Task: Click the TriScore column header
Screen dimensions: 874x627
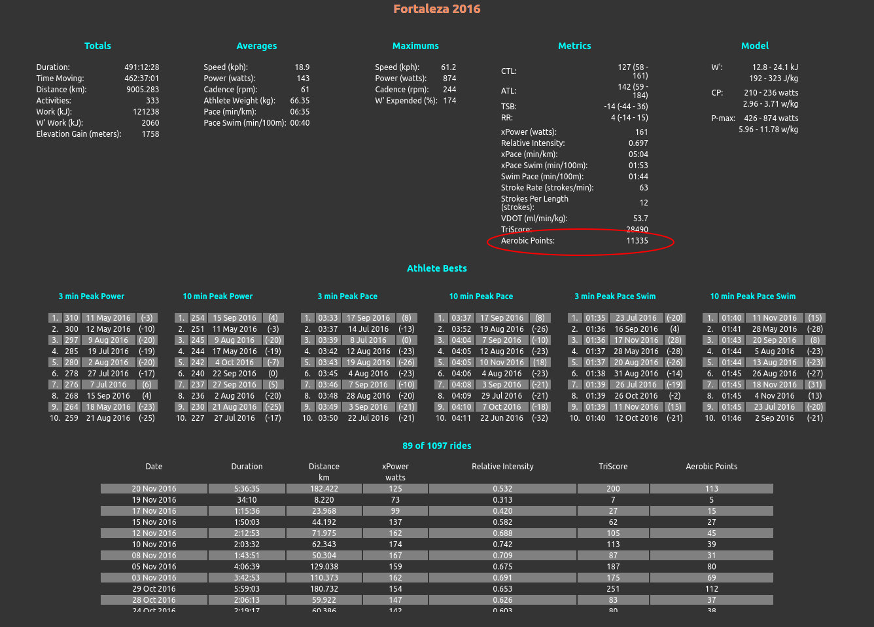Action: [613, 467]
